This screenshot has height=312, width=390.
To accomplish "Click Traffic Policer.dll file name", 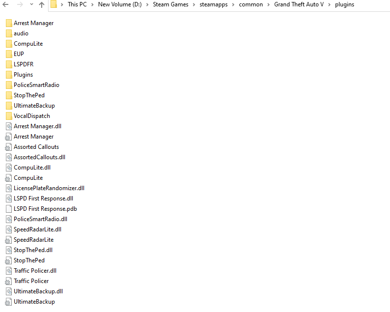I will (x=35, y=271).
